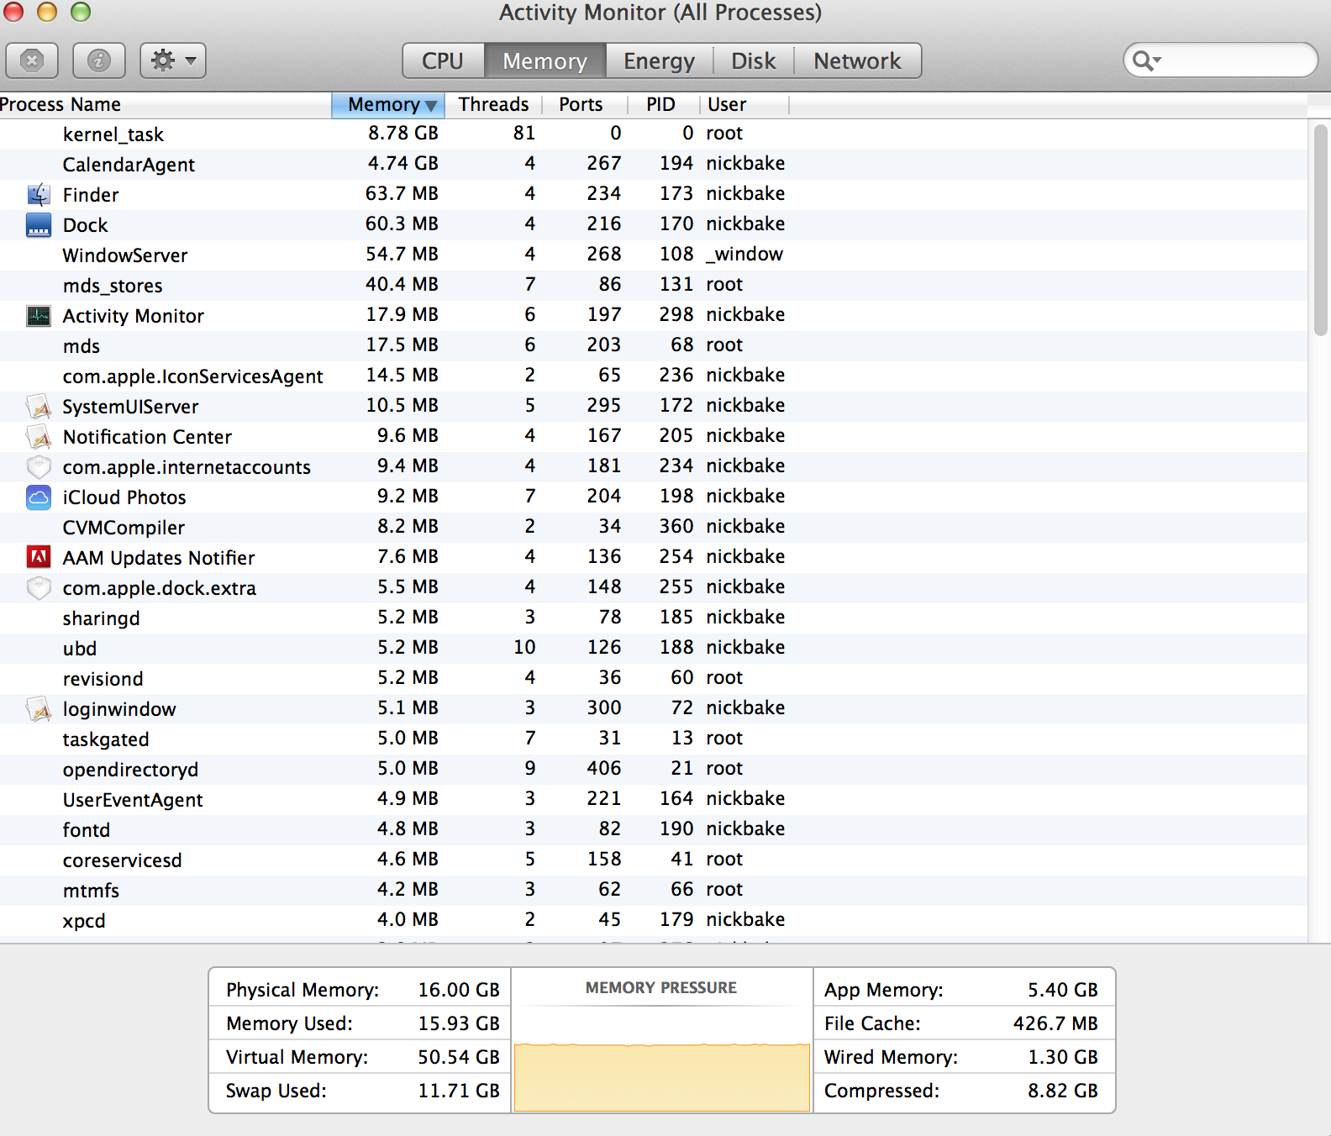
Task: Click the File Cache 426.7 MB value
Action: (1055, 1023)
